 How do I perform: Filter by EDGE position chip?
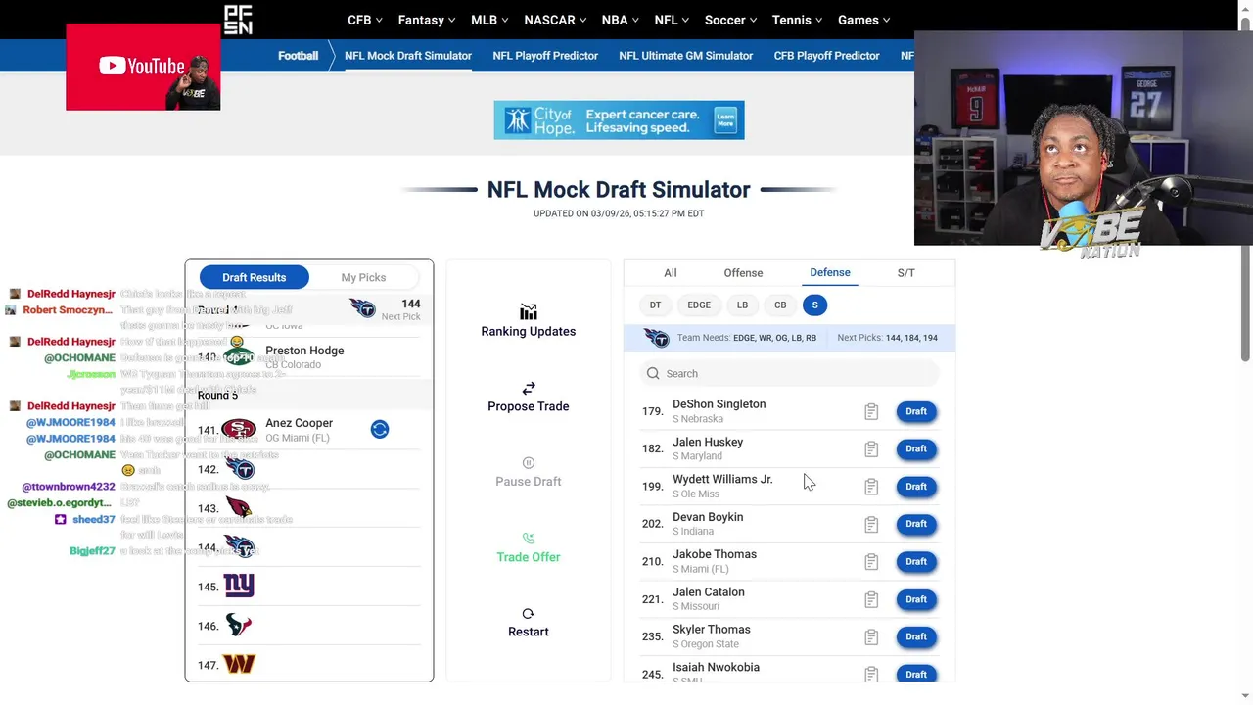coord(699,305)
